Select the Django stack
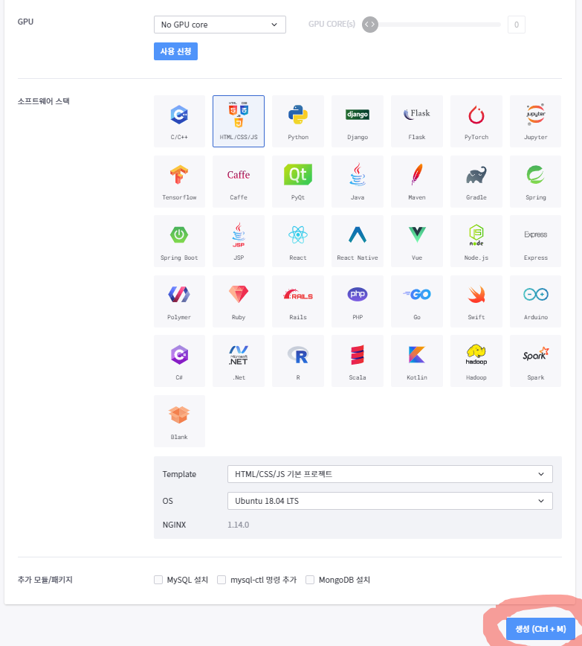Screen dimensions: 582x646 point(358,121)
